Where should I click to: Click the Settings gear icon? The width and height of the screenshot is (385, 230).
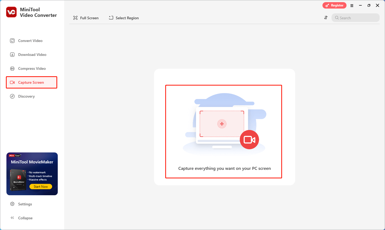tap(12, 204)
